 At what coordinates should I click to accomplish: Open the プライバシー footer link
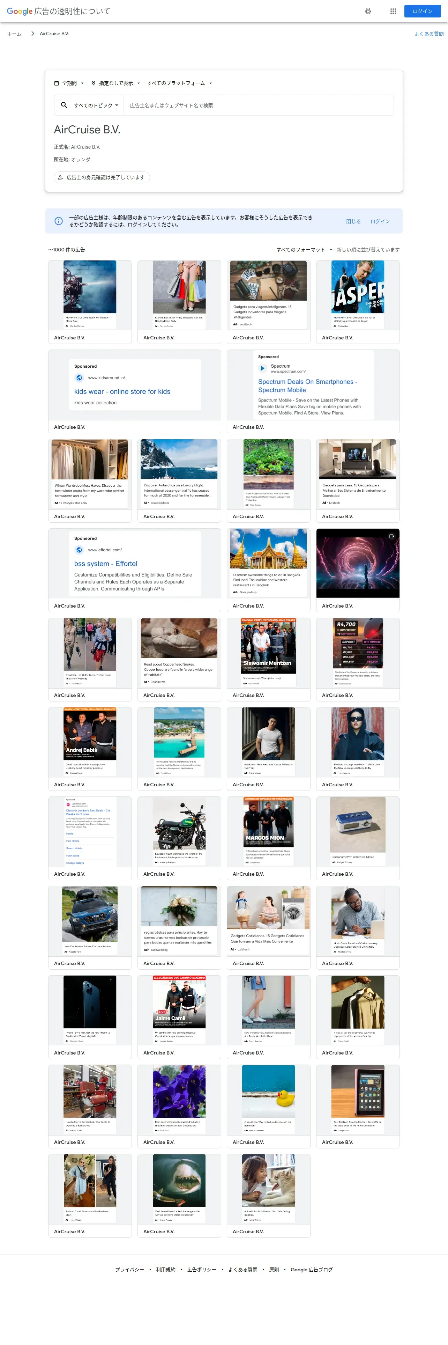[129, 1269]
